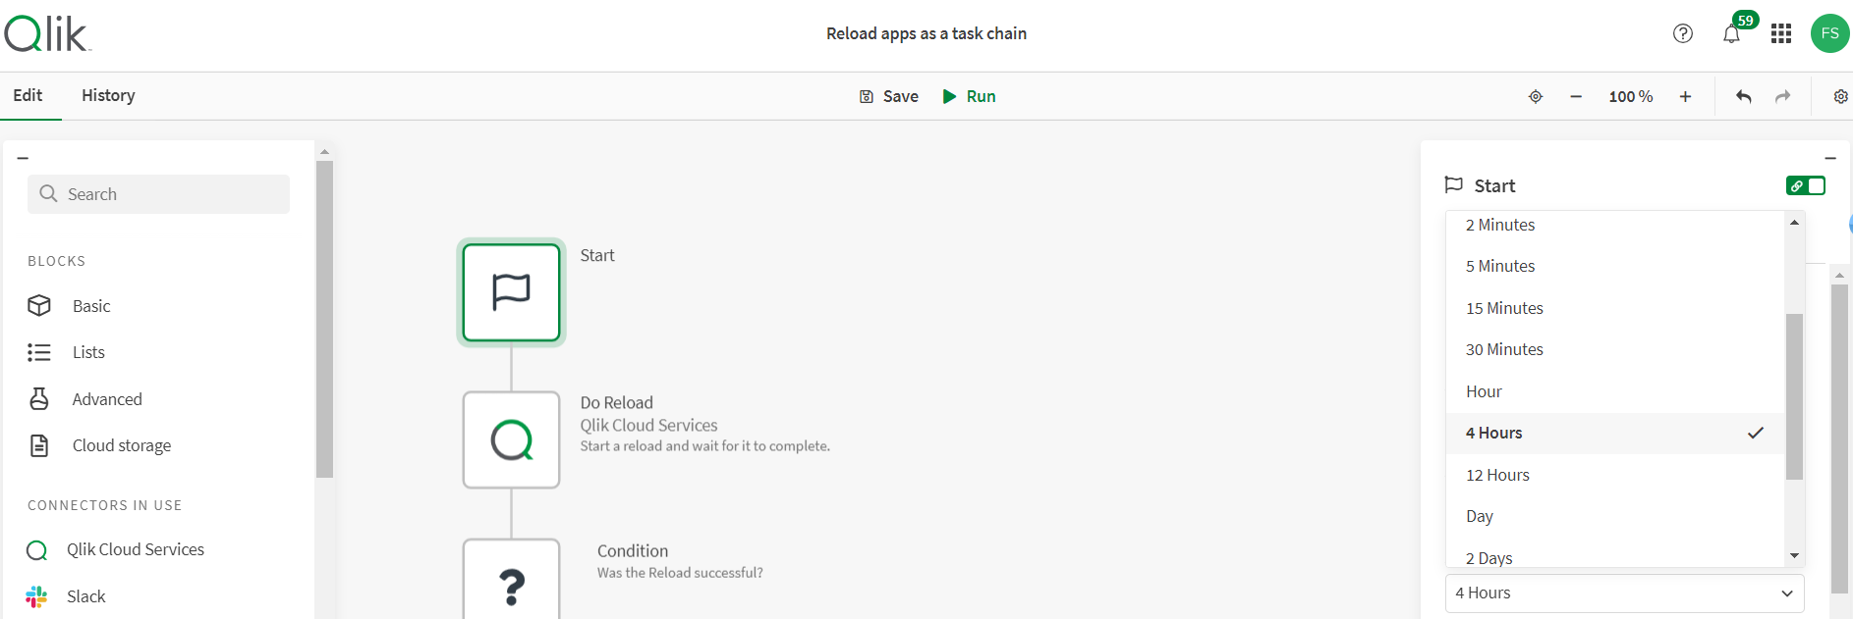This screenshot has width=1853, height=619.
Task: Open the 4 Hours dropdown box
Action: pyautogui.click(x=1623, y=593)
